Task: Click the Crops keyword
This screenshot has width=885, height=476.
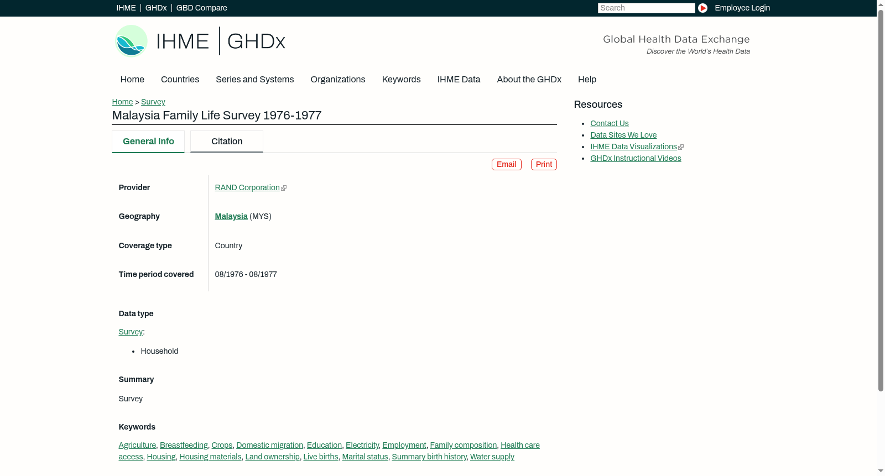Action: click(x=222, y=446)
